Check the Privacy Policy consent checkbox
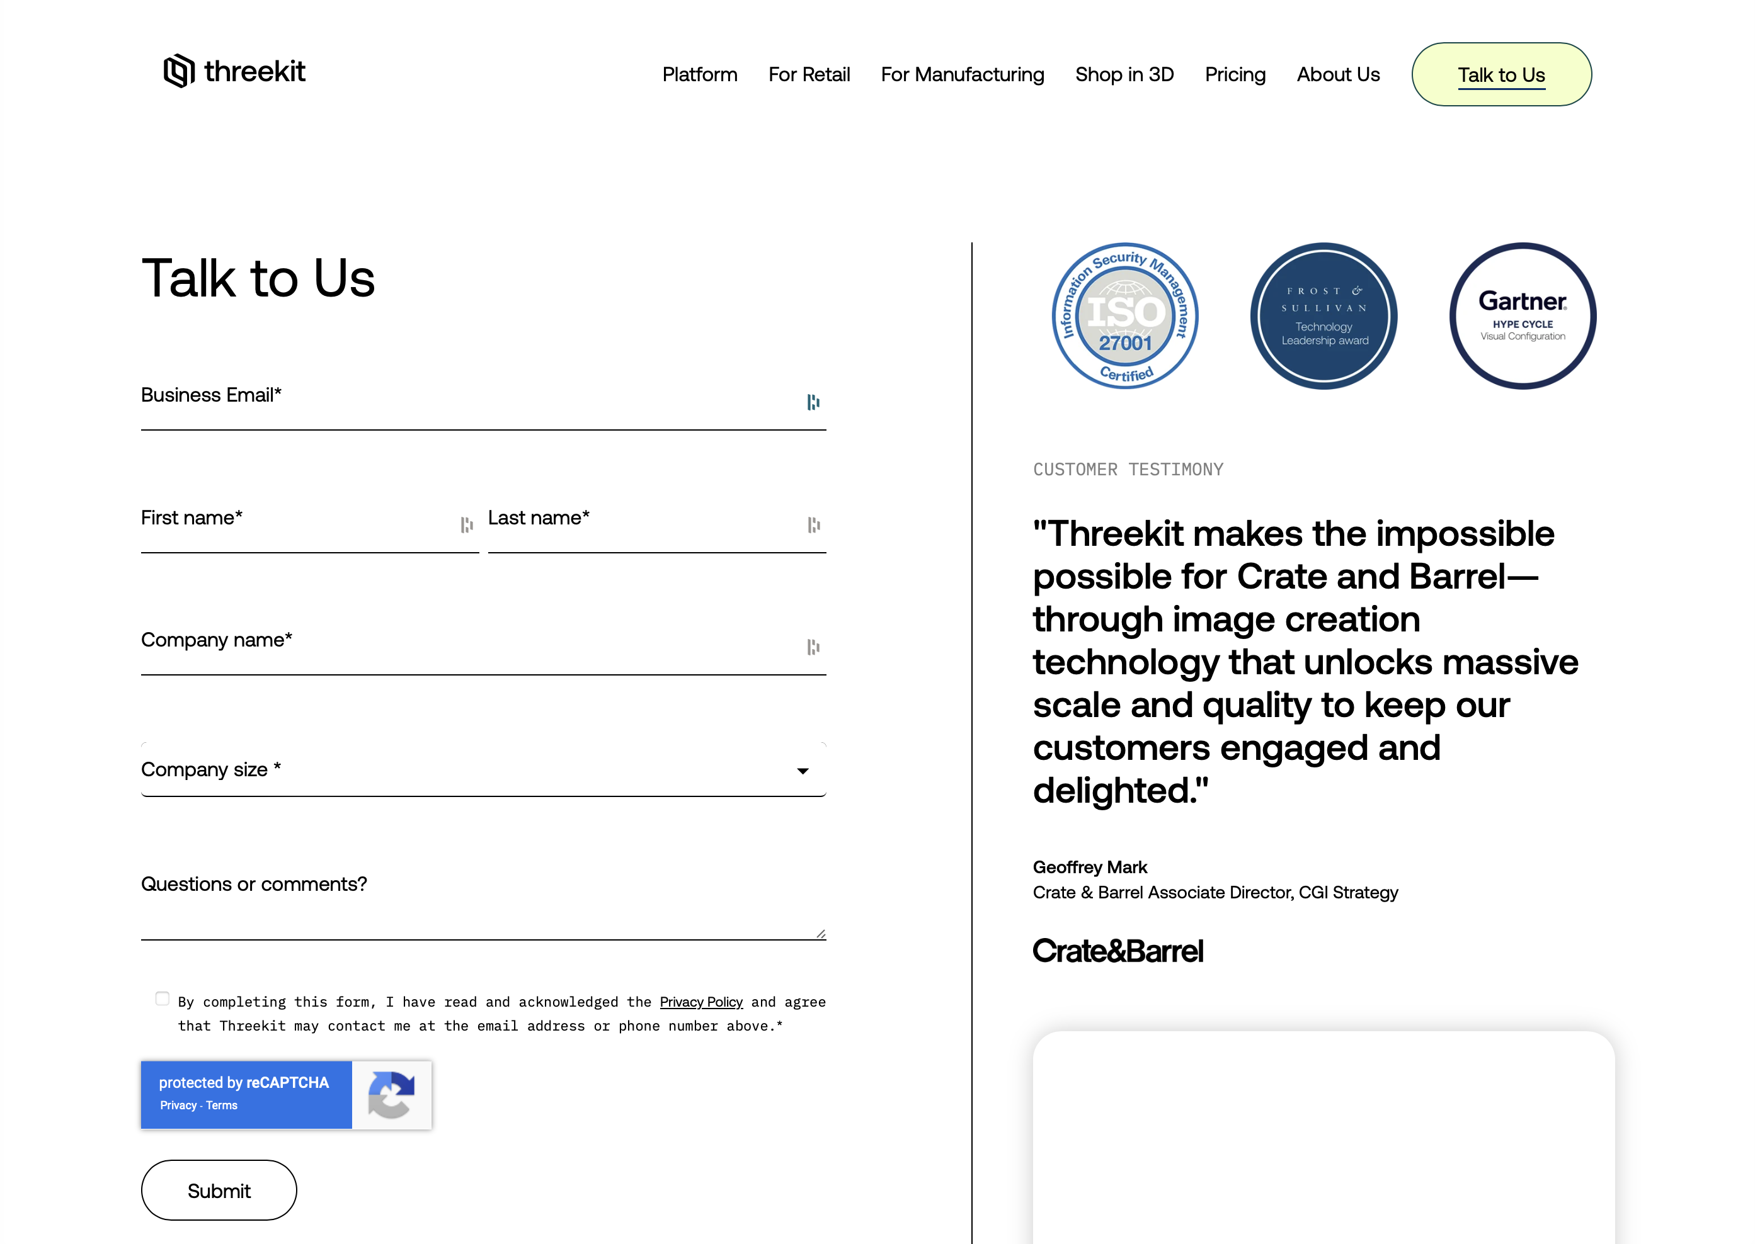 (x=163, y=999)
